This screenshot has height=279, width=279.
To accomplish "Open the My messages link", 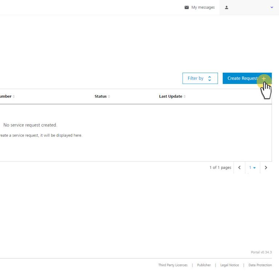I will click(203, 7).
